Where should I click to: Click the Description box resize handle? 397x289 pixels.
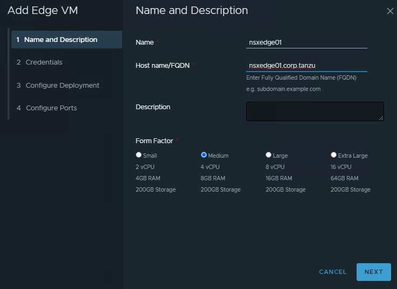[x=381, y=118]
